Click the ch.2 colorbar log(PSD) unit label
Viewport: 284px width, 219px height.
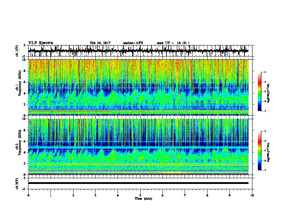[x=269, y=152]
